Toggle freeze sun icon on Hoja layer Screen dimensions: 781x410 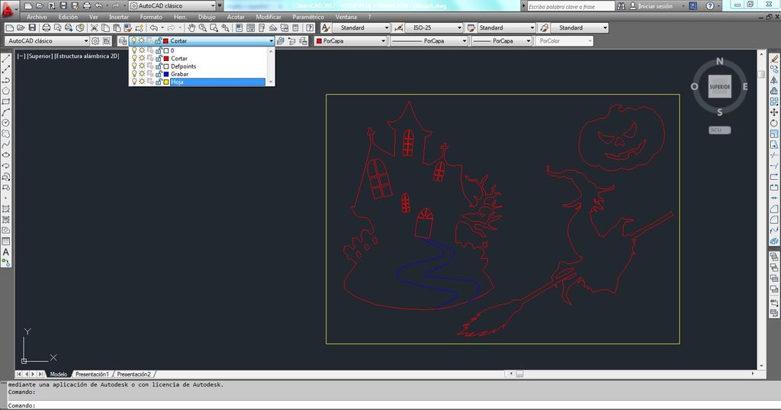coord(142,82)
